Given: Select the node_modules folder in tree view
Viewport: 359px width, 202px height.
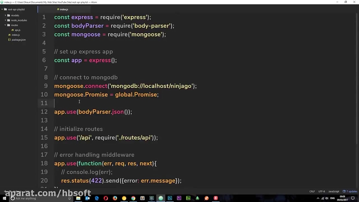Looking at the screenshot, I should point(19,20).
